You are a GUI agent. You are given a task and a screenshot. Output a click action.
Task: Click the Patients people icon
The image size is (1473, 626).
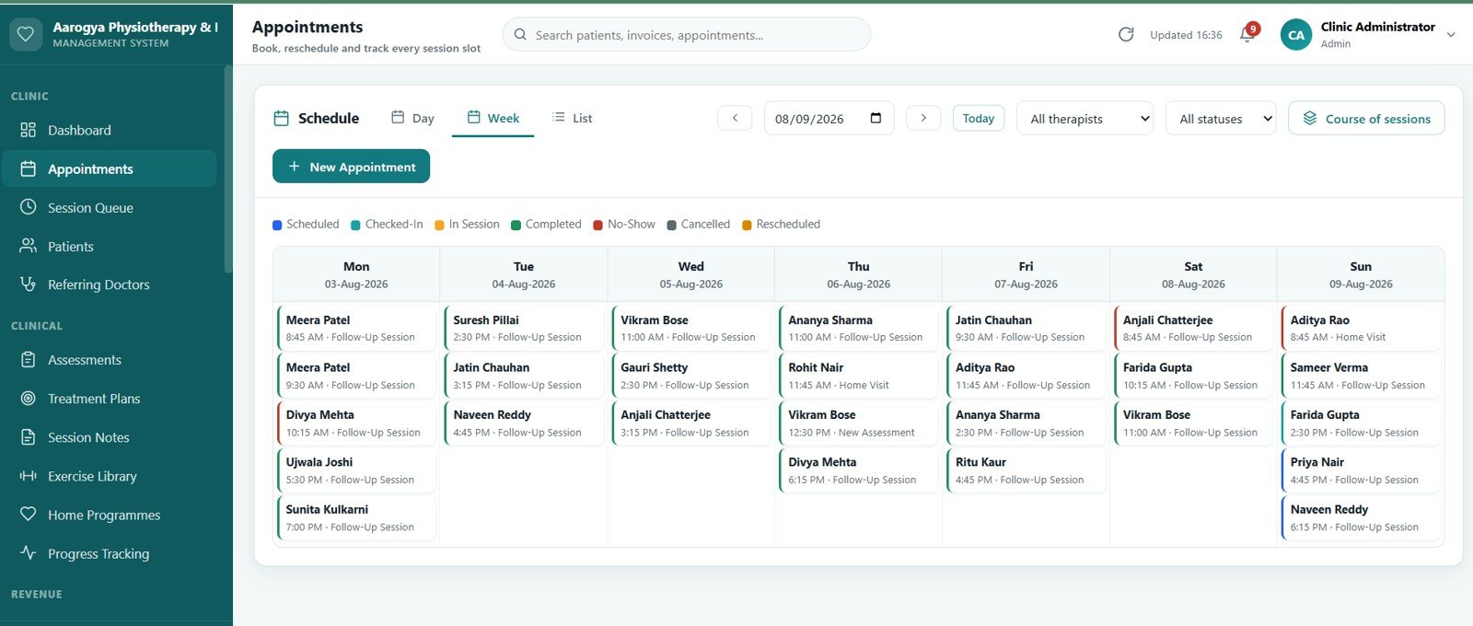click(29, 246)
